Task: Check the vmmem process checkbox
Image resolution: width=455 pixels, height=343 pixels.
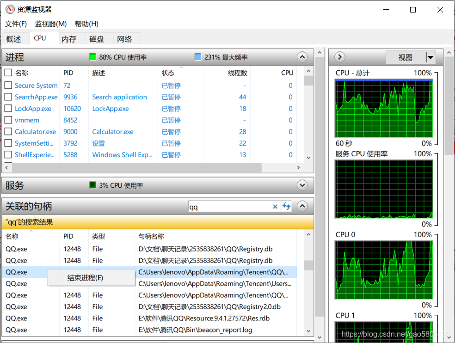Action: click(x=8, y=120)
